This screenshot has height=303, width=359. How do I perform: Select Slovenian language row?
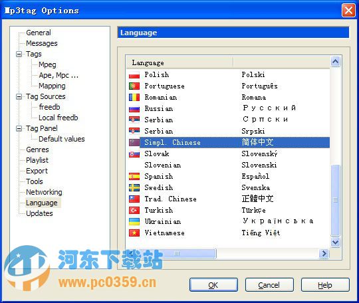click(x=228, y=165)
